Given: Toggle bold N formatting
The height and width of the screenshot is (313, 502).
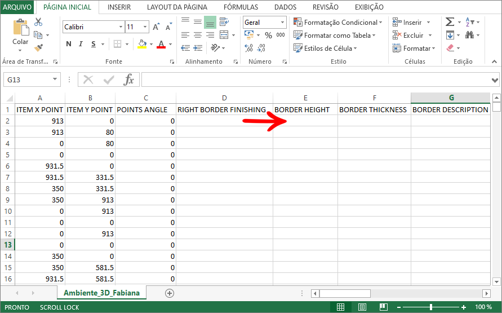Looking at the screenshot, I should tap(69, 44).
